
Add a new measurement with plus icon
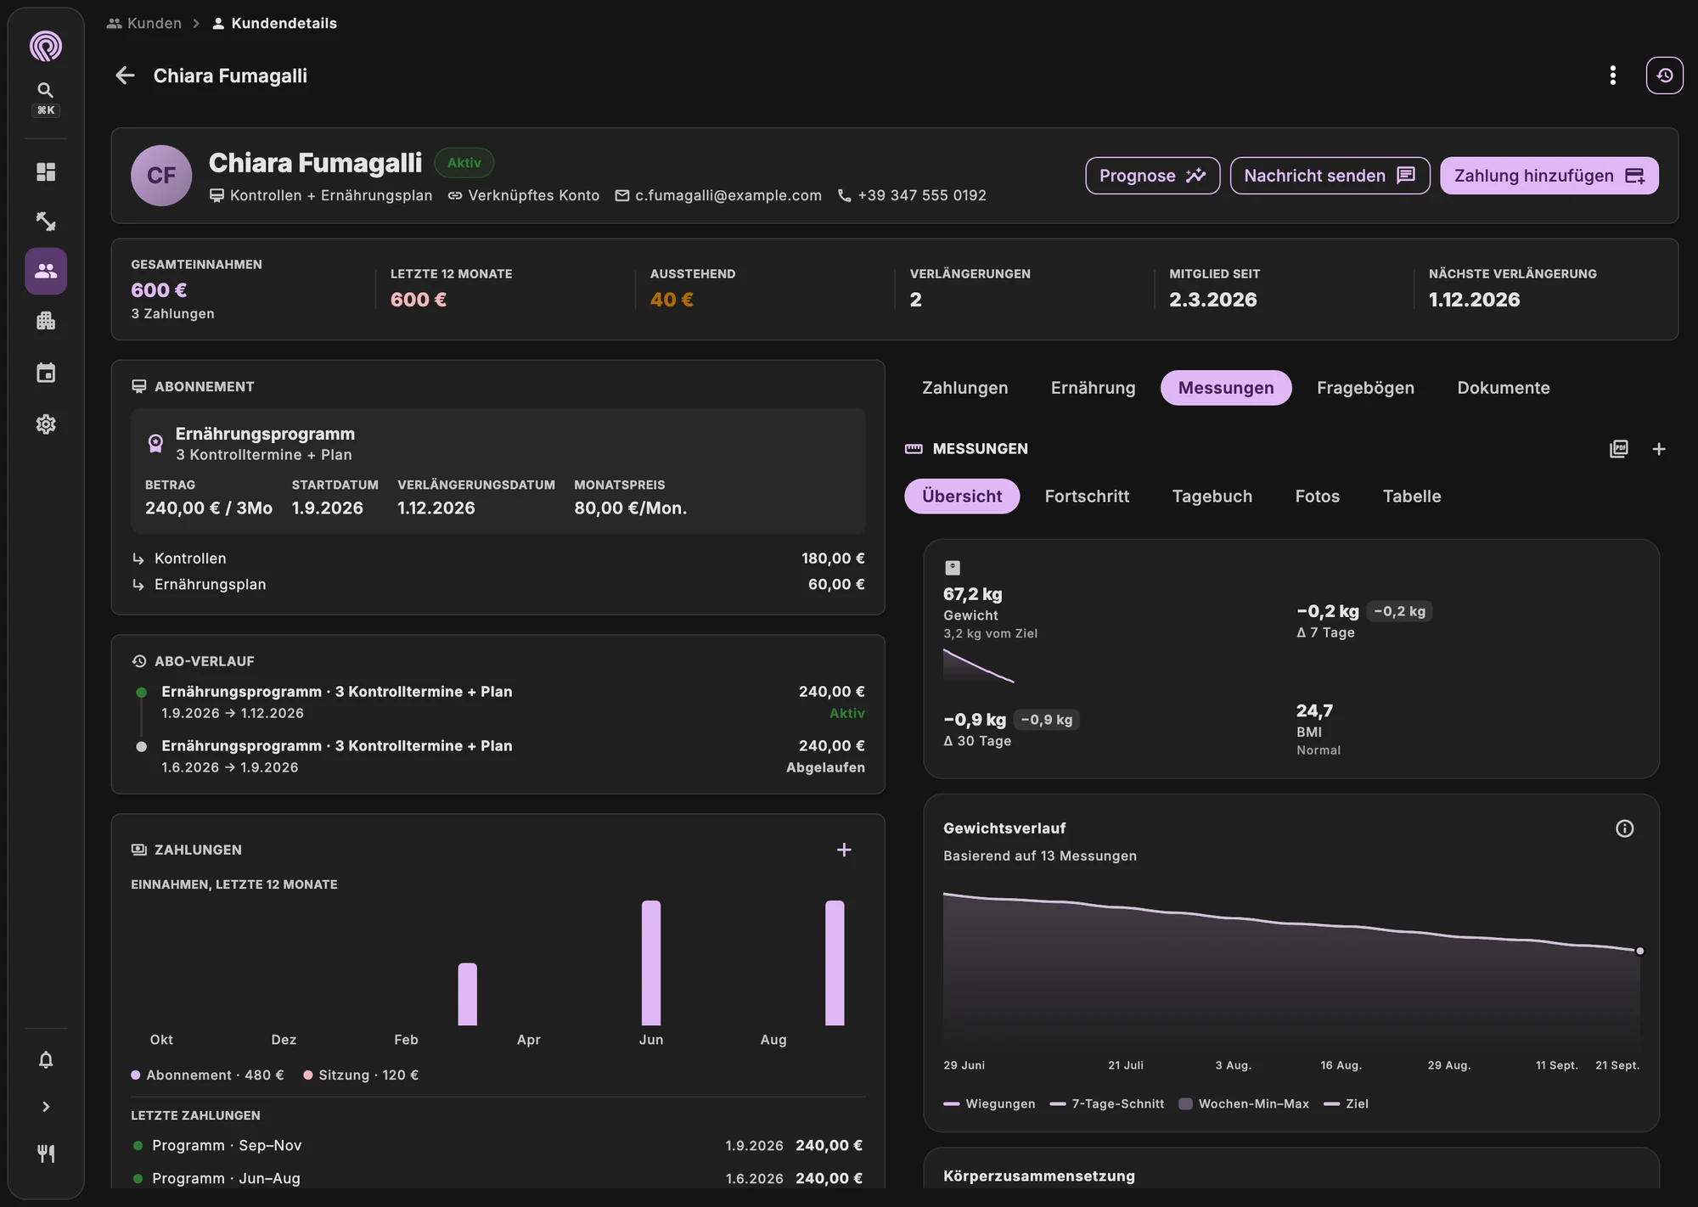tap(1659, 449)
